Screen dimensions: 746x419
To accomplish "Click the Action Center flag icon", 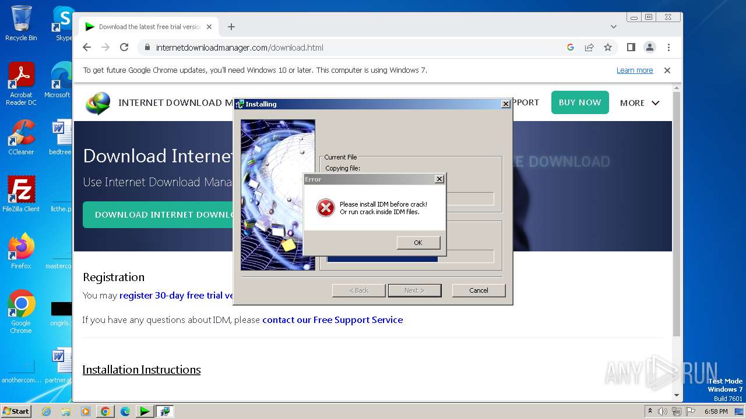I will coord(691,411).
